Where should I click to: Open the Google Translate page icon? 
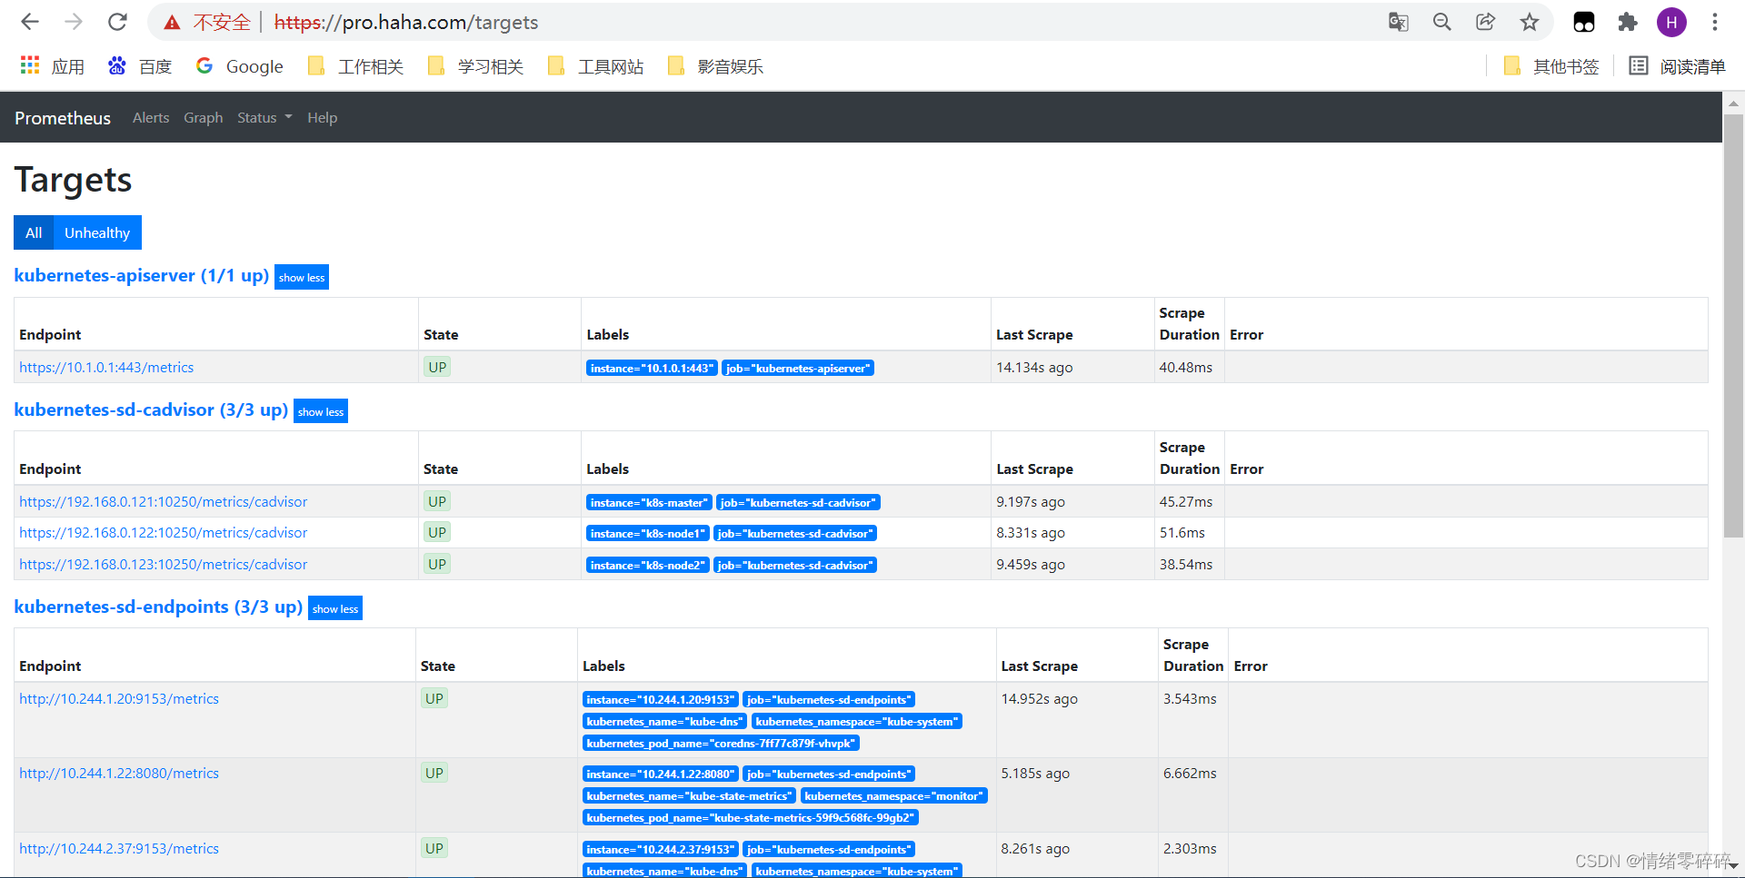(x=1399, y=22)
